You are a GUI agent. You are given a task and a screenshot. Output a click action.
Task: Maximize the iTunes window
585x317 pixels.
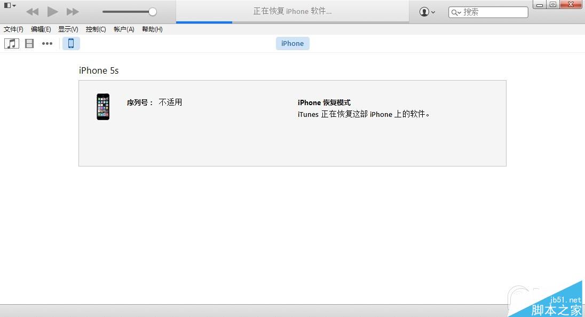pos(553,4)
